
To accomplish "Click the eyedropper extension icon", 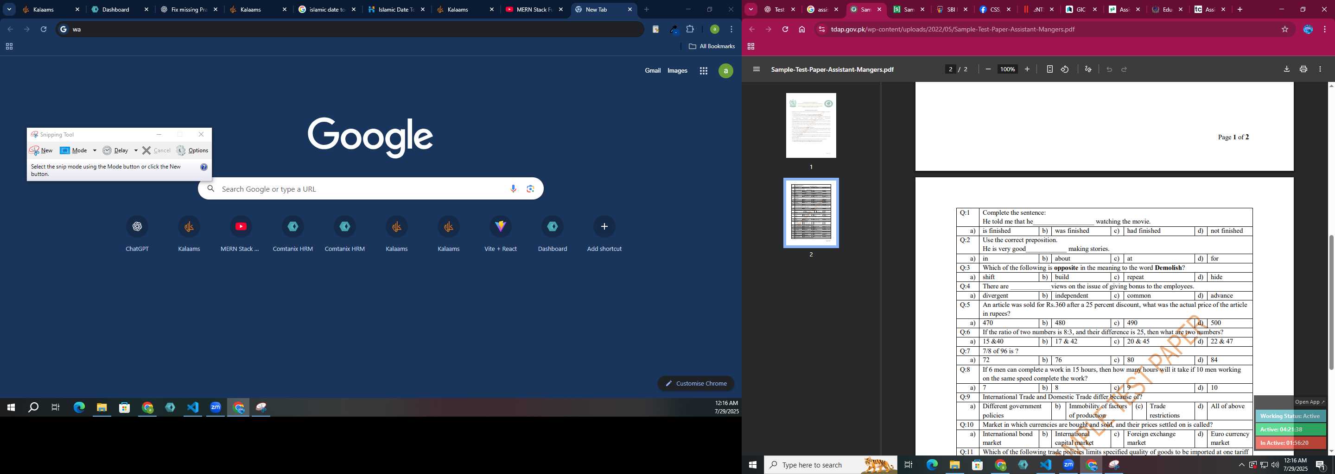I will click(673, 30).
